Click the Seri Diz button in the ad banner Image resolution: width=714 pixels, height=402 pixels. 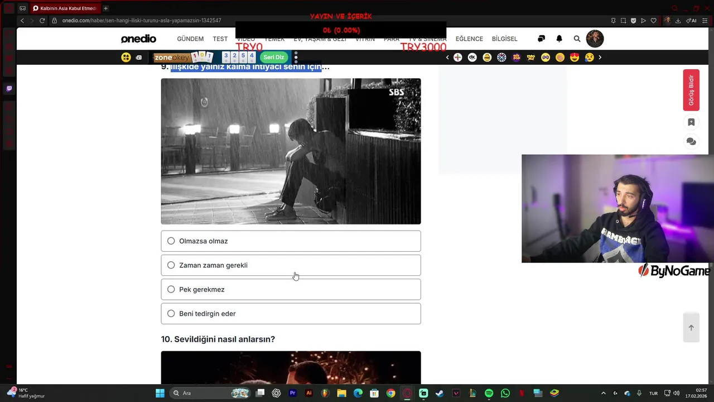coord(273,57)
